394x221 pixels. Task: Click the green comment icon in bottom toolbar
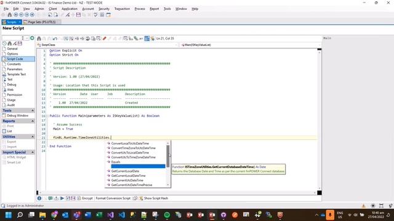pos(50,198)
